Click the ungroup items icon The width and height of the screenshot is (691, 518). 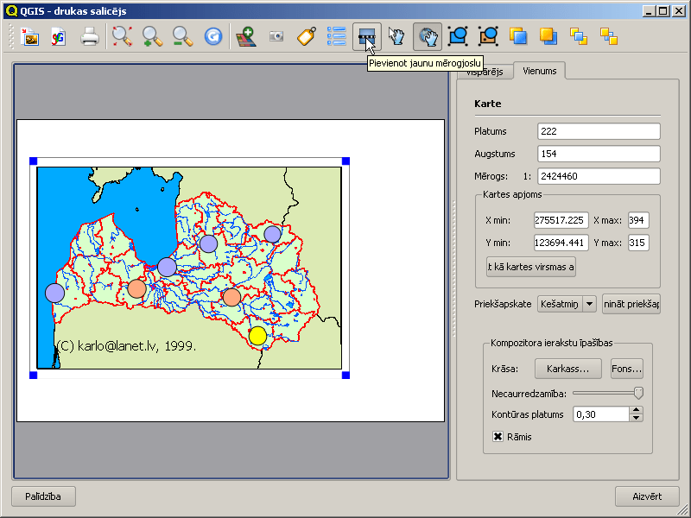click(488, 37)
